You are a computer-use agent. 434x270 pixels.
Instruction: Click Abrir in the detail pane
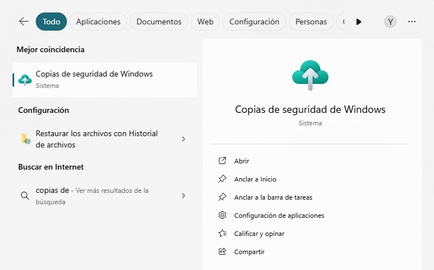241,161
